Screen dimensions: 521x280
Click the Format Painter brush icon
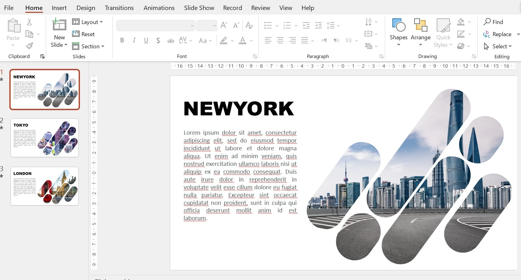click(x=29, y=46)
